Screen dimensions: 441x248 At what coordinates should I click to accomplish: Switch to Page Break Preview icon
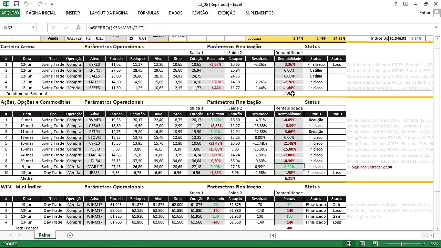click(x=375, y=244)
